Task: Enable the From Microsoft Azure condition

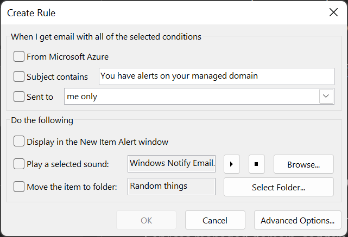Action: [19, 56]
